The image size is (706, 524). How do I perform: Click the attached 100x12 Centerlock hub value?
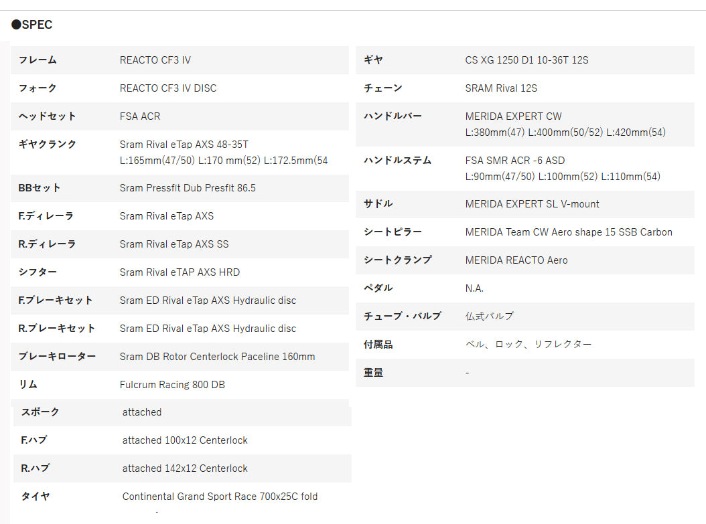185,440
